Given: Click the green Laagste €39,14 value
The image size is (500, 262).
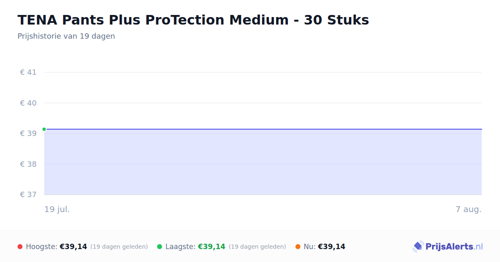Looking at the screenshot, I should pyautogui.click(x=212, y=247).
